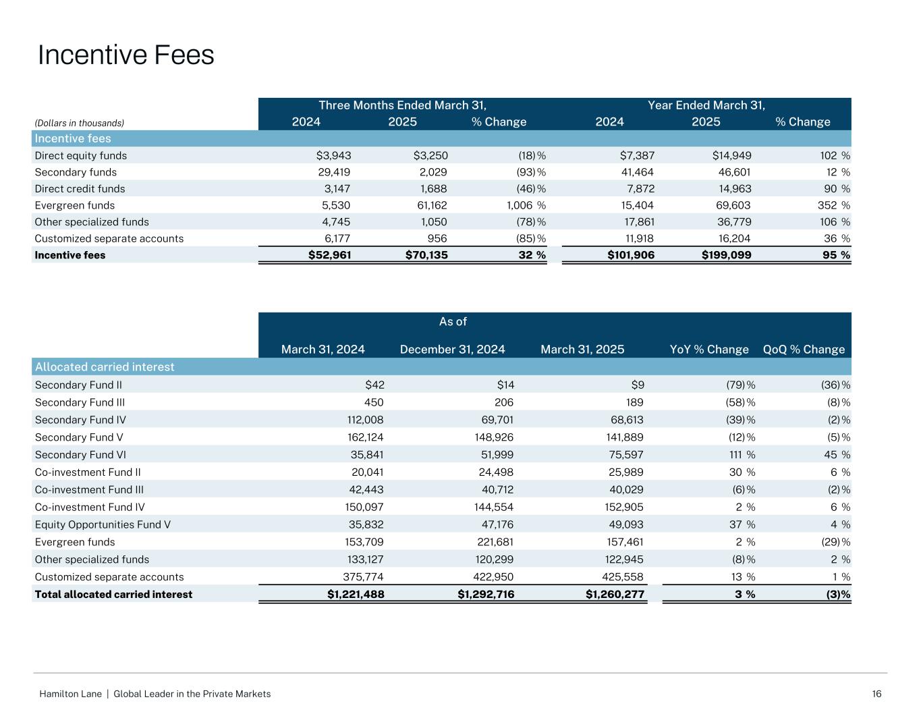Select the 'Secondary Fund VI' row label
The height and width of the screenshot is (712, 921).
tap(80, 455)
